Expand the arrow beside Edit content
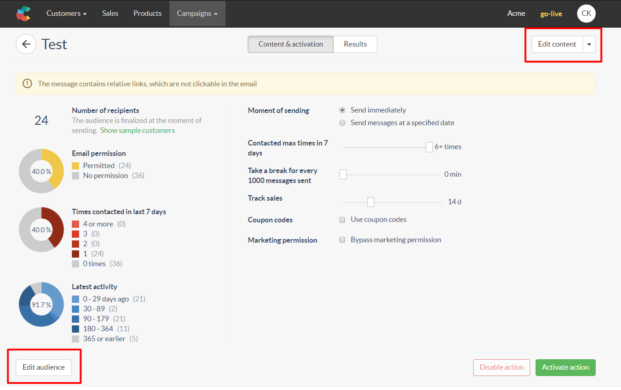 coord(589,44)
